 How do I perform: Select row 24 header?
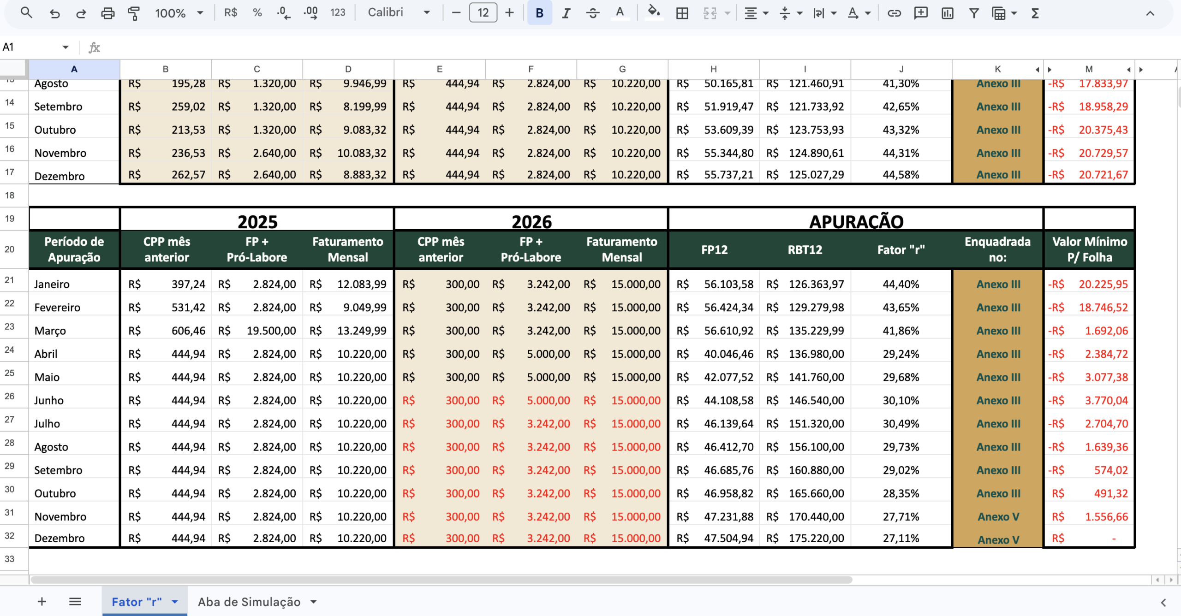tap(10, 350)
